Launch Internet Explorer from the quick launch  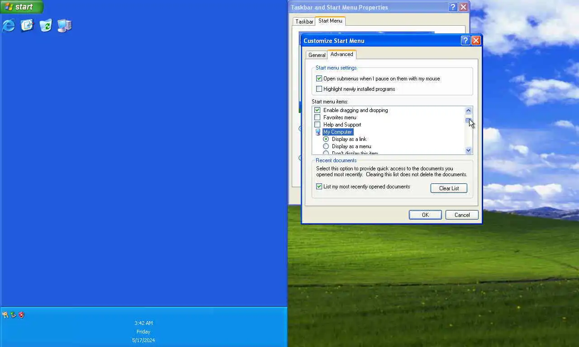(x=9, y=25)
